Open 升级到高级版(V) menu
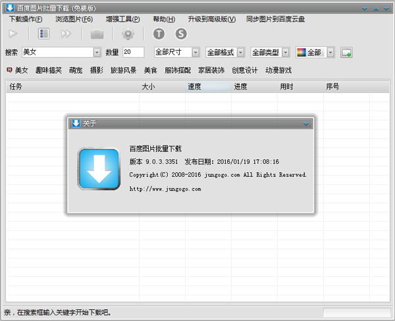 click(212, 19)
